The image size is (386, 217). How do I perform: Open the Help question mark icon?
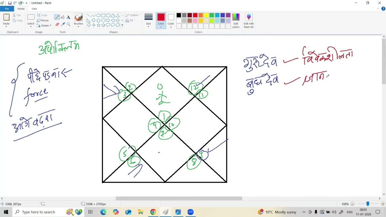point(383,9)
